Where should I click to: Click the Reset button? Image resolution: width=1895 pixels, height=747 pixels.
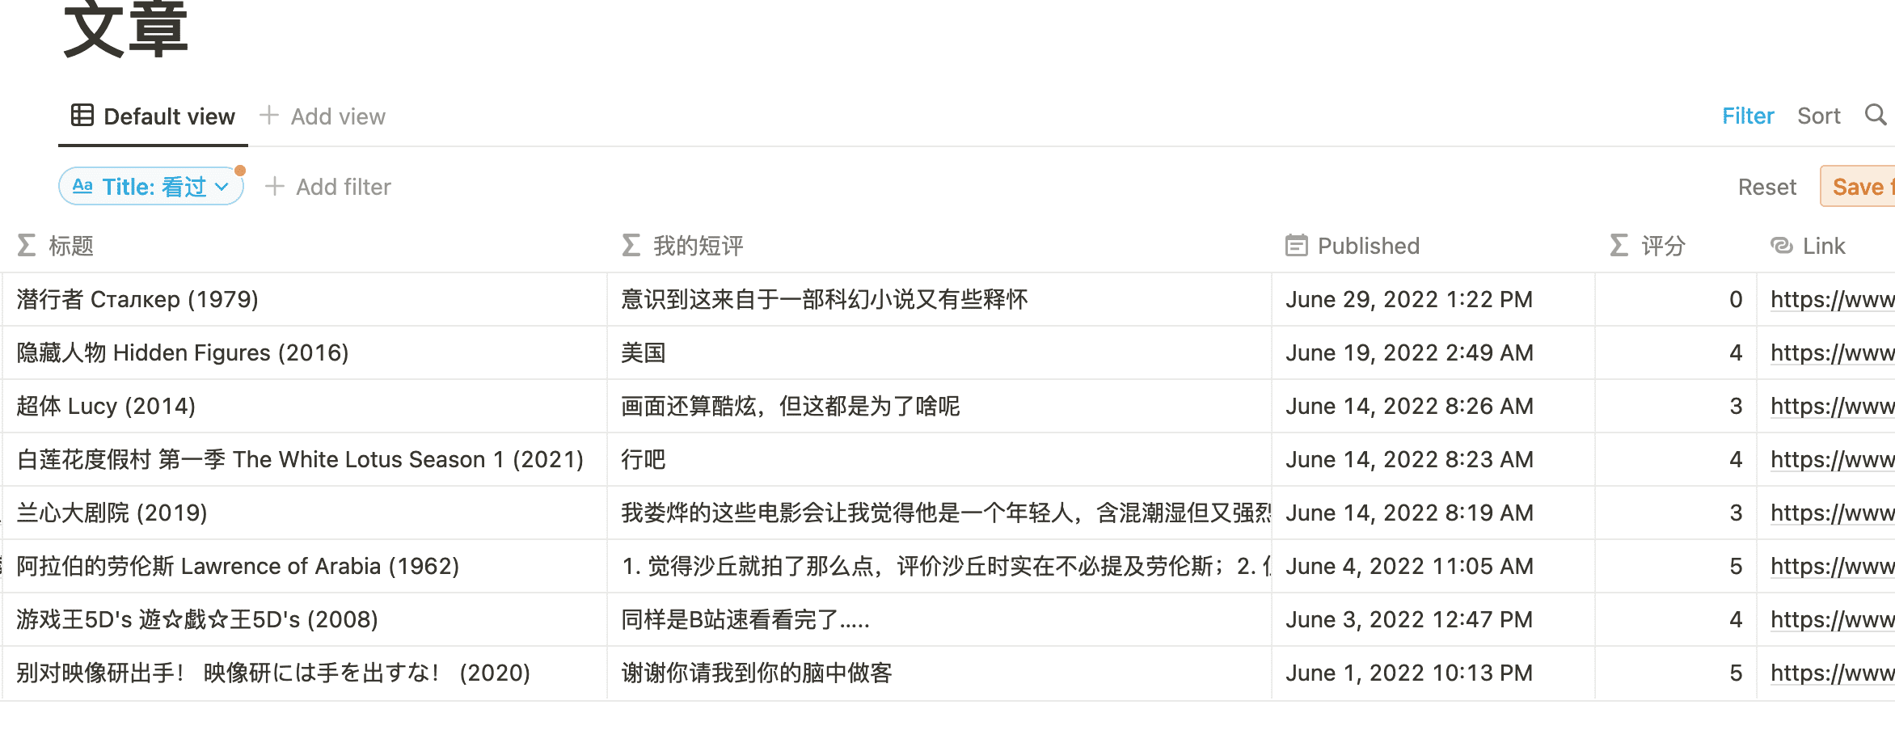coord(1766,188)
